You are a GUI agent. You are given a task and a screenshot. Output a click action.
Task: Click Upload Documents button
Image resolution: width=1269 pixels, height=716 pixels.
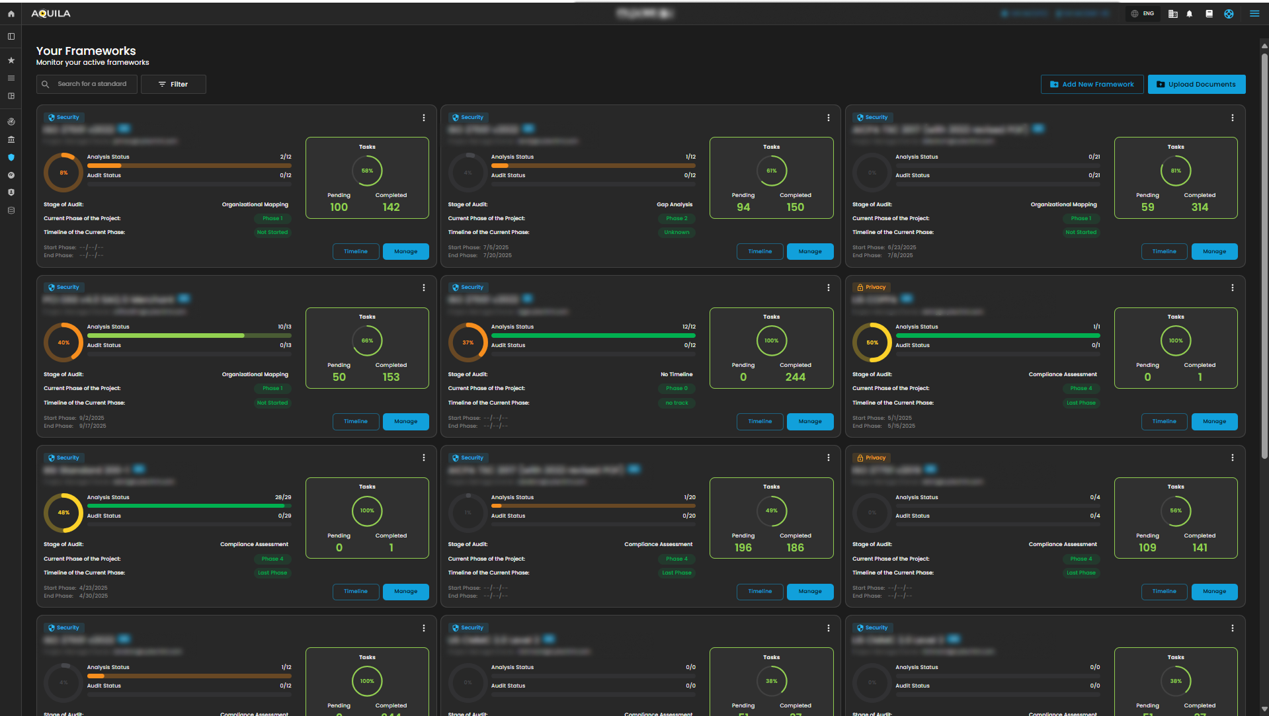(x=1196, y=84)
